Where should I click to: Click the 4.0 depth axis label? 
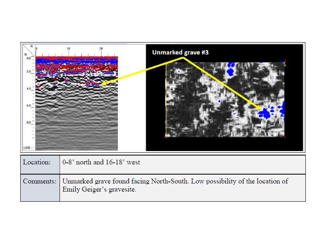(28, 88)
